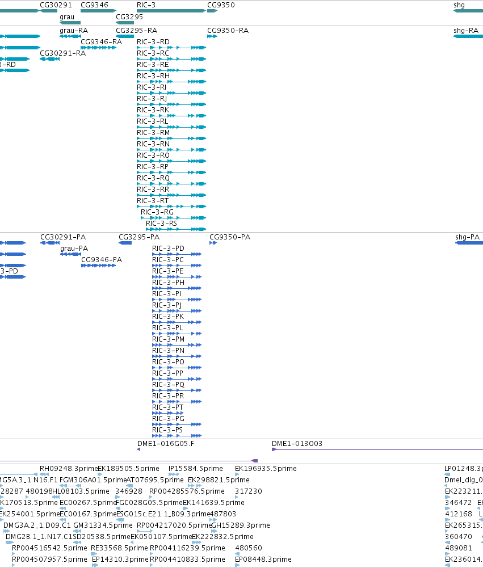Click transcript RIC-3-RQ
The image size is (483, 568).
coord(171,184)
